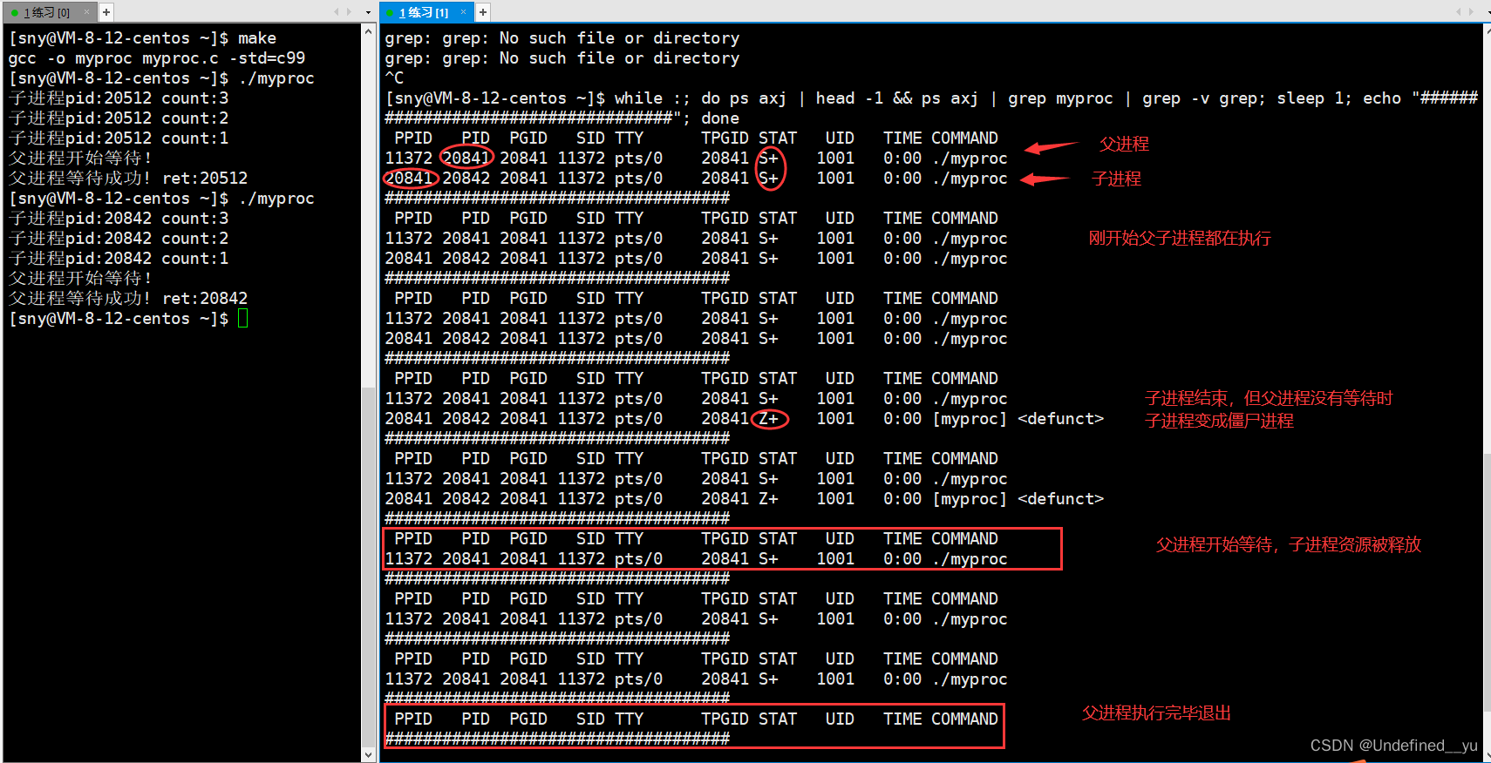Viewport: 1491px width, 763px height.
Task: Click the left pane's previous-tab arrow
Action: point(337,12)
